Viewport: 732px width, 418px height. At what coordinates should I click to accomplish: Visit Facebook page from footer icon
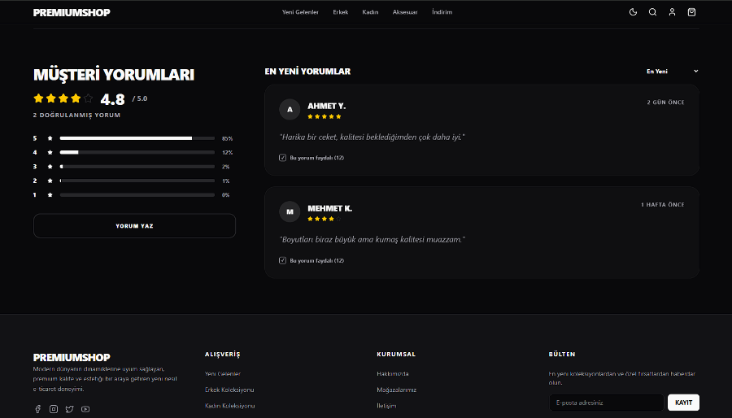coord(37,409)
